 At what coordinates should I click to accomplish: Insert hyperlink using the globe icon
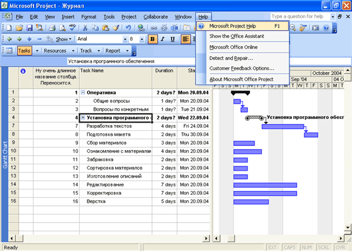coord(141,28)
